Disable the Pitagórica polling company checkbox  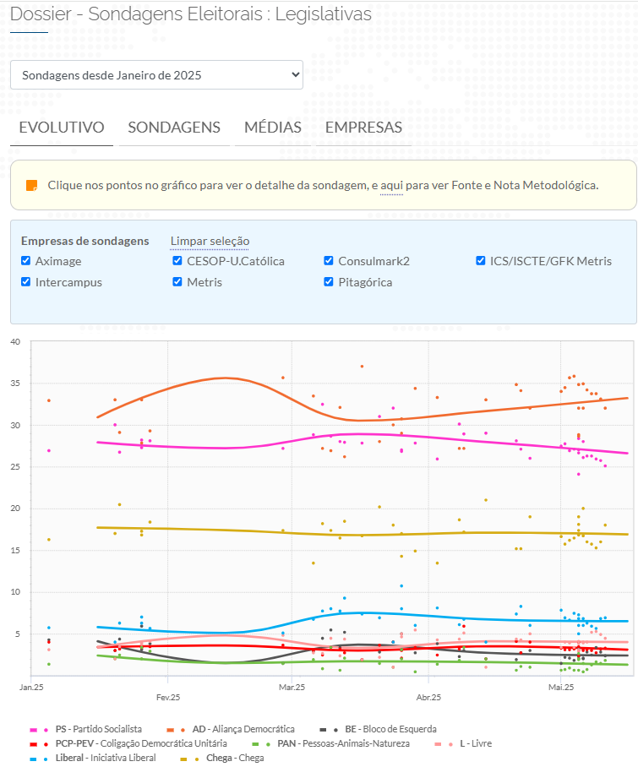330,282
